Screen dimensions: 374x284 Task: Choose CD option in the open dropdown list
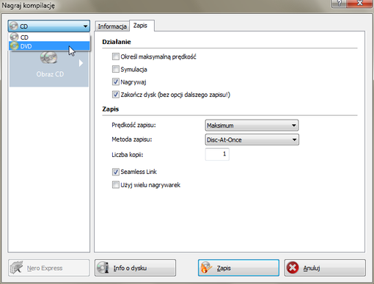(x=49, y=37)
